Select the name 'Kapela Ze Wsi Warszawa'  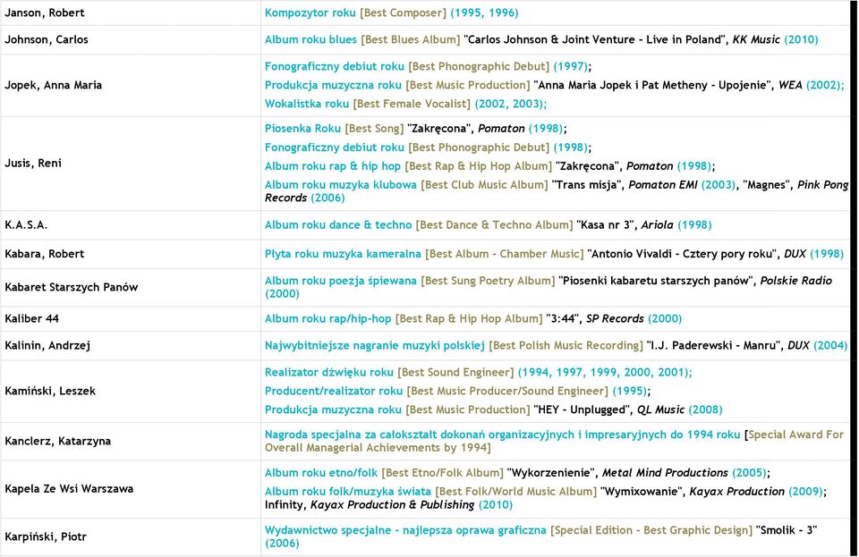(69, 489)
